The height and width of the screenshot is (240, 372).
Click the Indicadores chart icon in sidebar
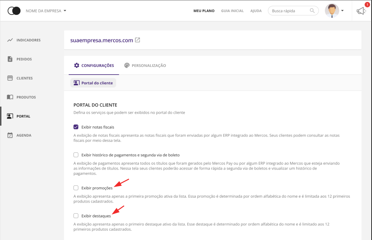pos(10,40)
